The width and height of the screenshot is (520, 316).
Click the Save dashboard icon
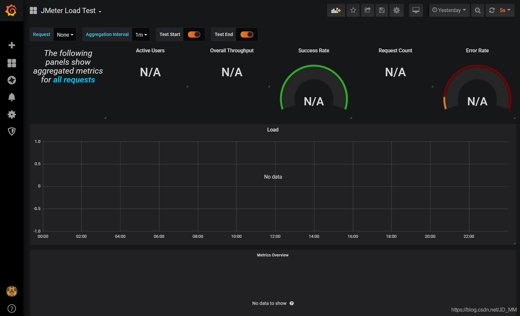click(x=382, y=10)
